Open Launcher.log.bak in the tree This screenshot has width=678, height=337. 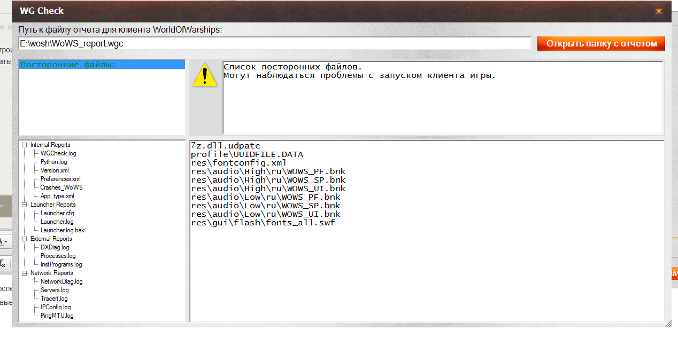[63, 230]
